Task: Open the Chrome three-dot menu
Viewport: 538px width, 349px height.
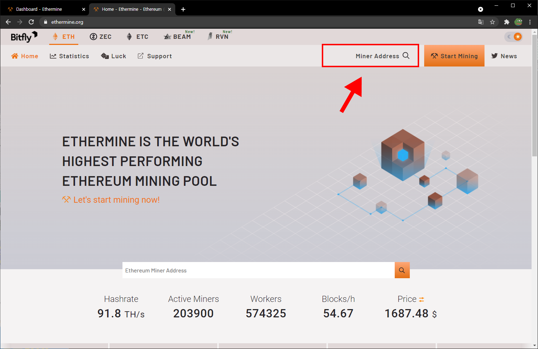Action: 530,22
